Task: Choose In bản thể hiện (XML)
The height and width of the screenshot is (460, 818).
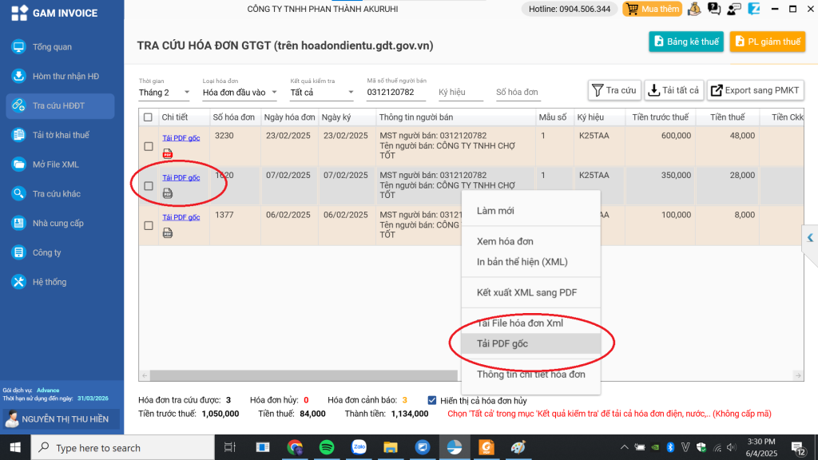Action: pyautogui.click(x=531, y=262)
